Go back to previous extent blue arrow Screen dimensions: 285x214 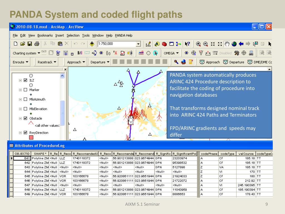(241, 44)
